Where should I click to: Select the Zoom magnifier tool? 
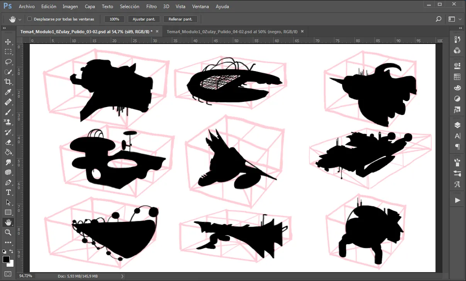pyautogui.click(x=8, y=232)
